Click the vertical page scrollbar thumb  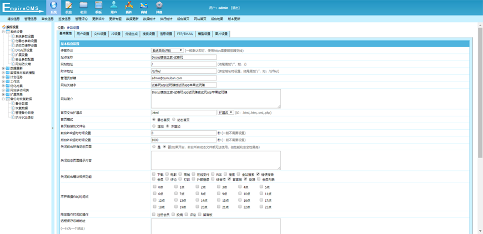coord(480,91)
